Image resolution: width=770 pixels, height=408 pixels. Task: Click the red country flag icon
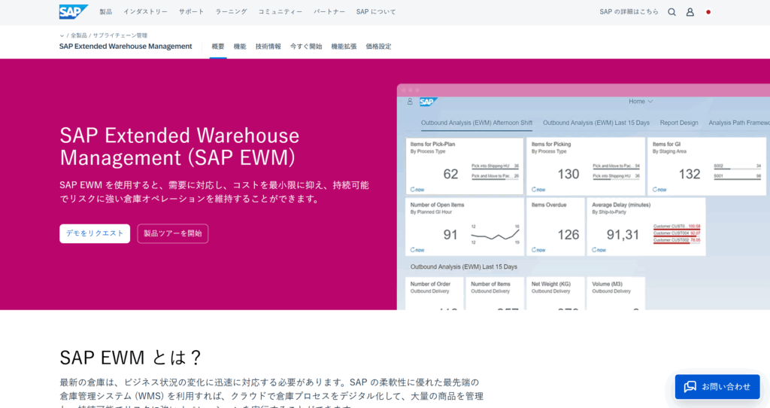(708, 12)
